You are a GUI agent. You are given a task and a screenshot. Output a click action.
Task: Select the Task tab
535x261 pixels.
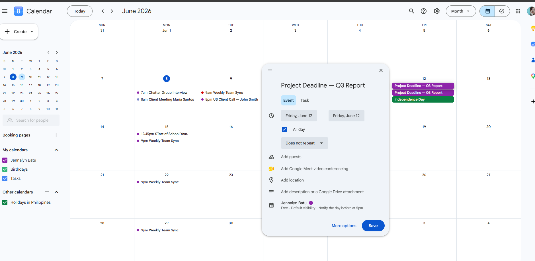[x=305, y=100]
